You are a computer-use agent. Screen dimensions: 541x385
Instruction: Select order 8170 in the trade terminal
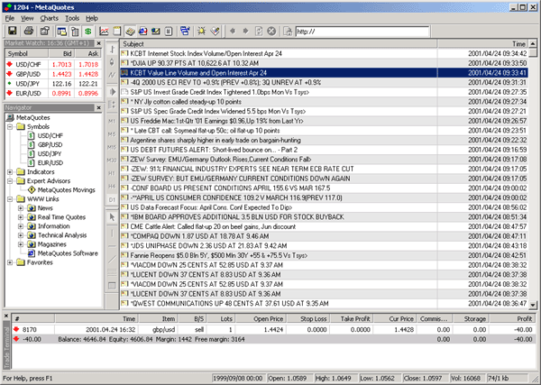coord(273,329)
